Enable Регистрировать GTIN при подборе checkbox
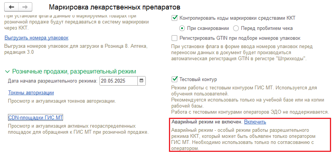 [175, 38]
